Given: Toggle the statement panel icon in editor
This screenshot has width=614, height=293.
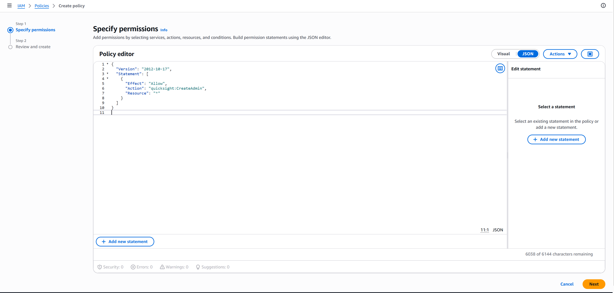Looking at the screenshot, I should pos(500,68).
